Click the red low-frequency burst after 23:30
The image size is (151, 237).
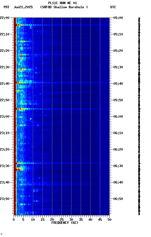tap(20, 169)
